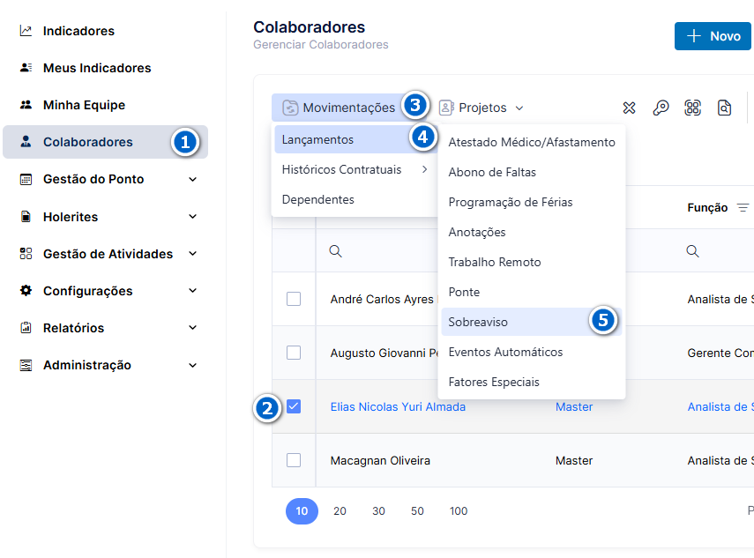Click the Movimentações folder icon
This screenshot has height=558, width=754.
(x=290, y=108)
